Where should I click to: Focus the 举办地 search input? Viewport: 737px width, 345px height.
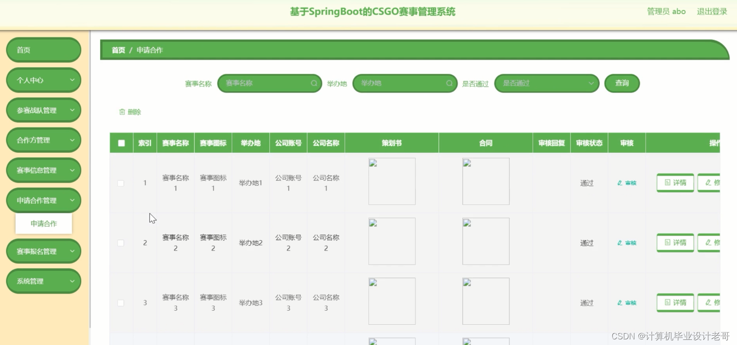tap(405, 83)
